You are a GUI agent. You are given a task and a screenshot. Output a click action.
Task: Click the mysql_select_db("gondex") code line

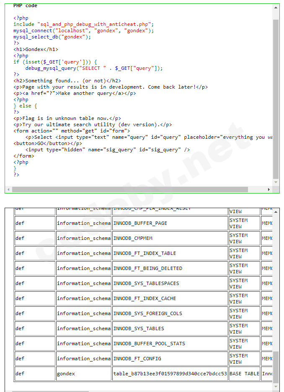(52, 37)
